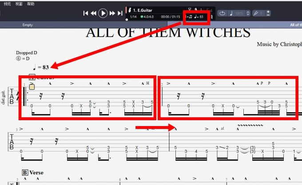Image resolution: width=302 pixels, height=185 pixels.
Task: Toggle loop playback button
Action: [222, 13]
